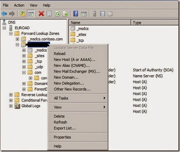Click the Forward arrow toolbar icon
The height and width of the screenshot is (152, 180).
tap(12, 14)
